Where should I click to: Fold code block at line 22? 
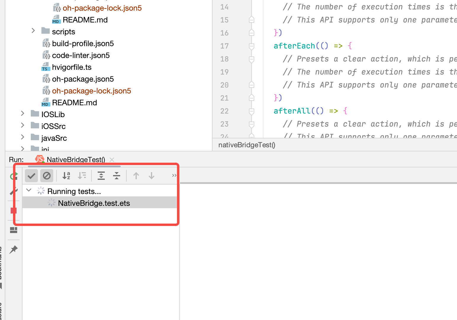pos(252,111)
